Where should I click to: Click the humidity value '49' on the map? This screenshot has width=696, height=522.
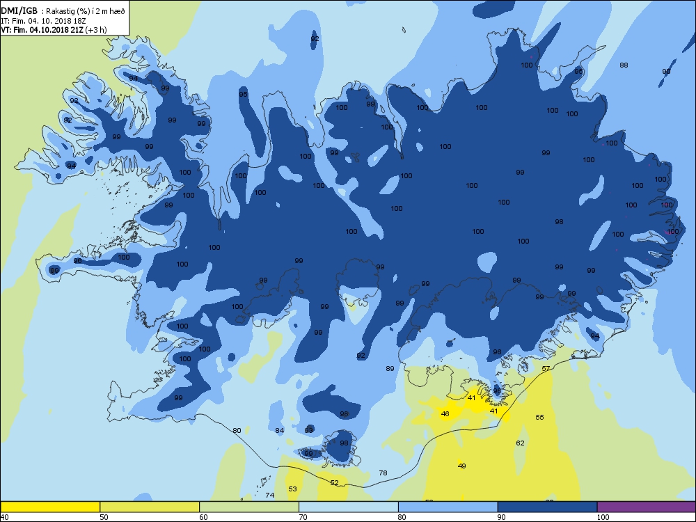461,466
